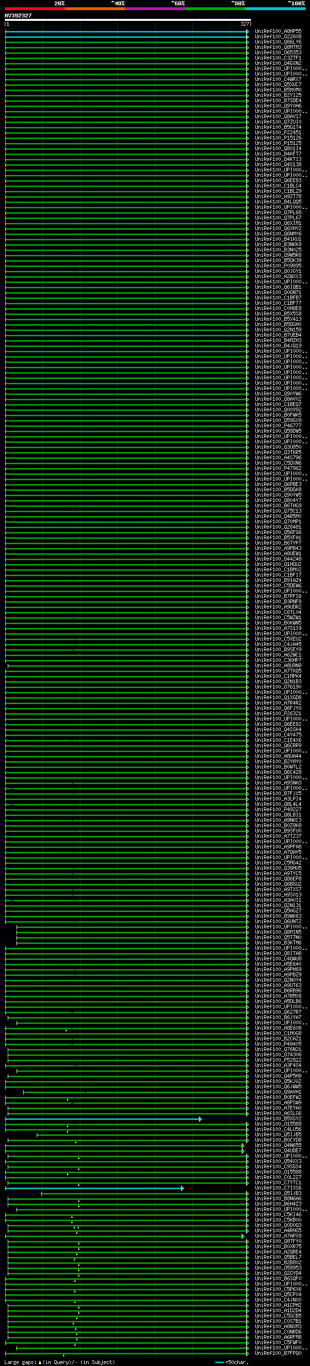This screenshot has height=1366, width=310.
Task: Select hit label UniRef100_Q8L4L4
Action: coord(278,804)
